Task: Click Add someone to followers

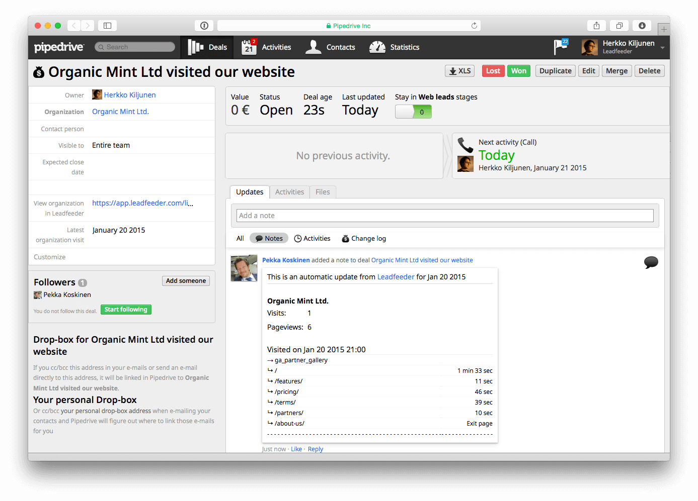Action: click(186, 281)
